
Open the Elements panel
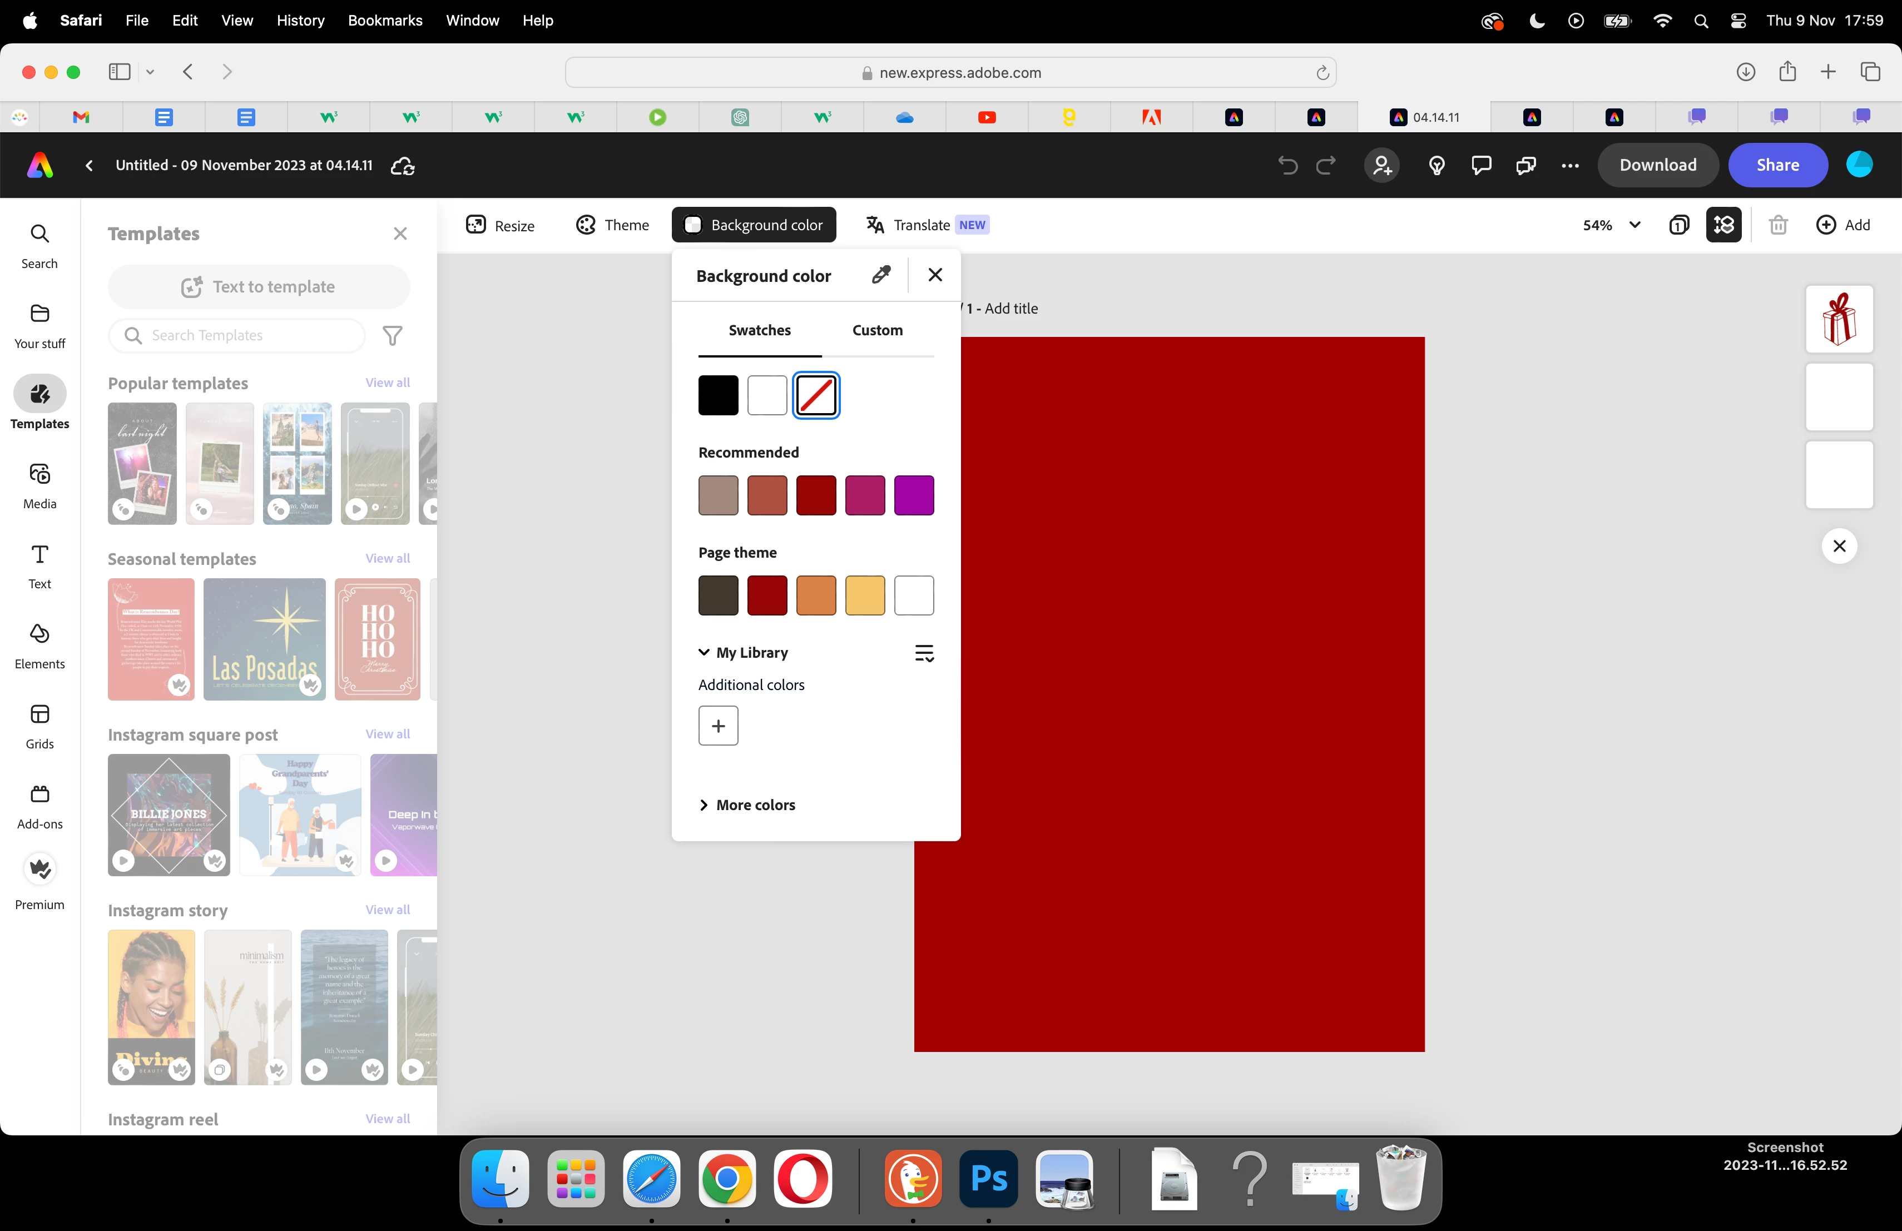(39, 646)
